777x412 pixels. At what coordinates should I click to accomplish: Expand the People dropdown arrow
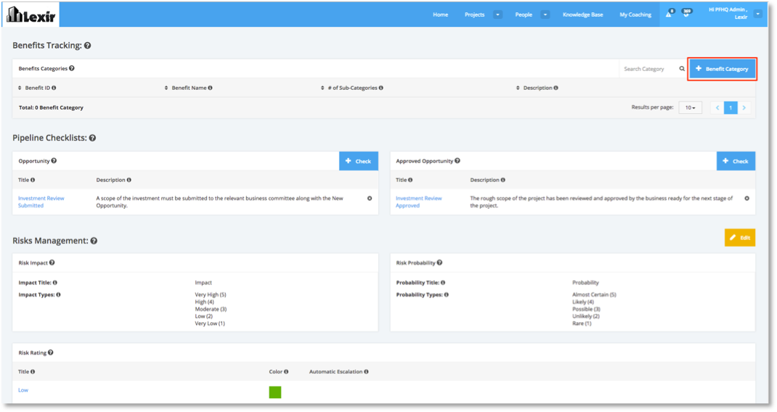tap(545, 15)
